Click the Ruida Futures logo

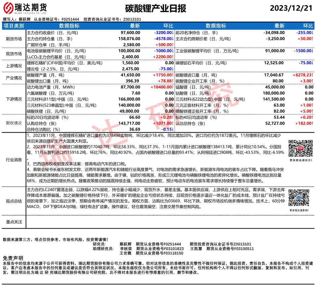coord(25,8)
